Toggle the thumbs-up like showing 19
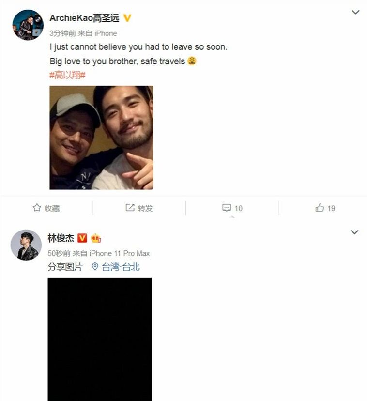 (320, 208)
